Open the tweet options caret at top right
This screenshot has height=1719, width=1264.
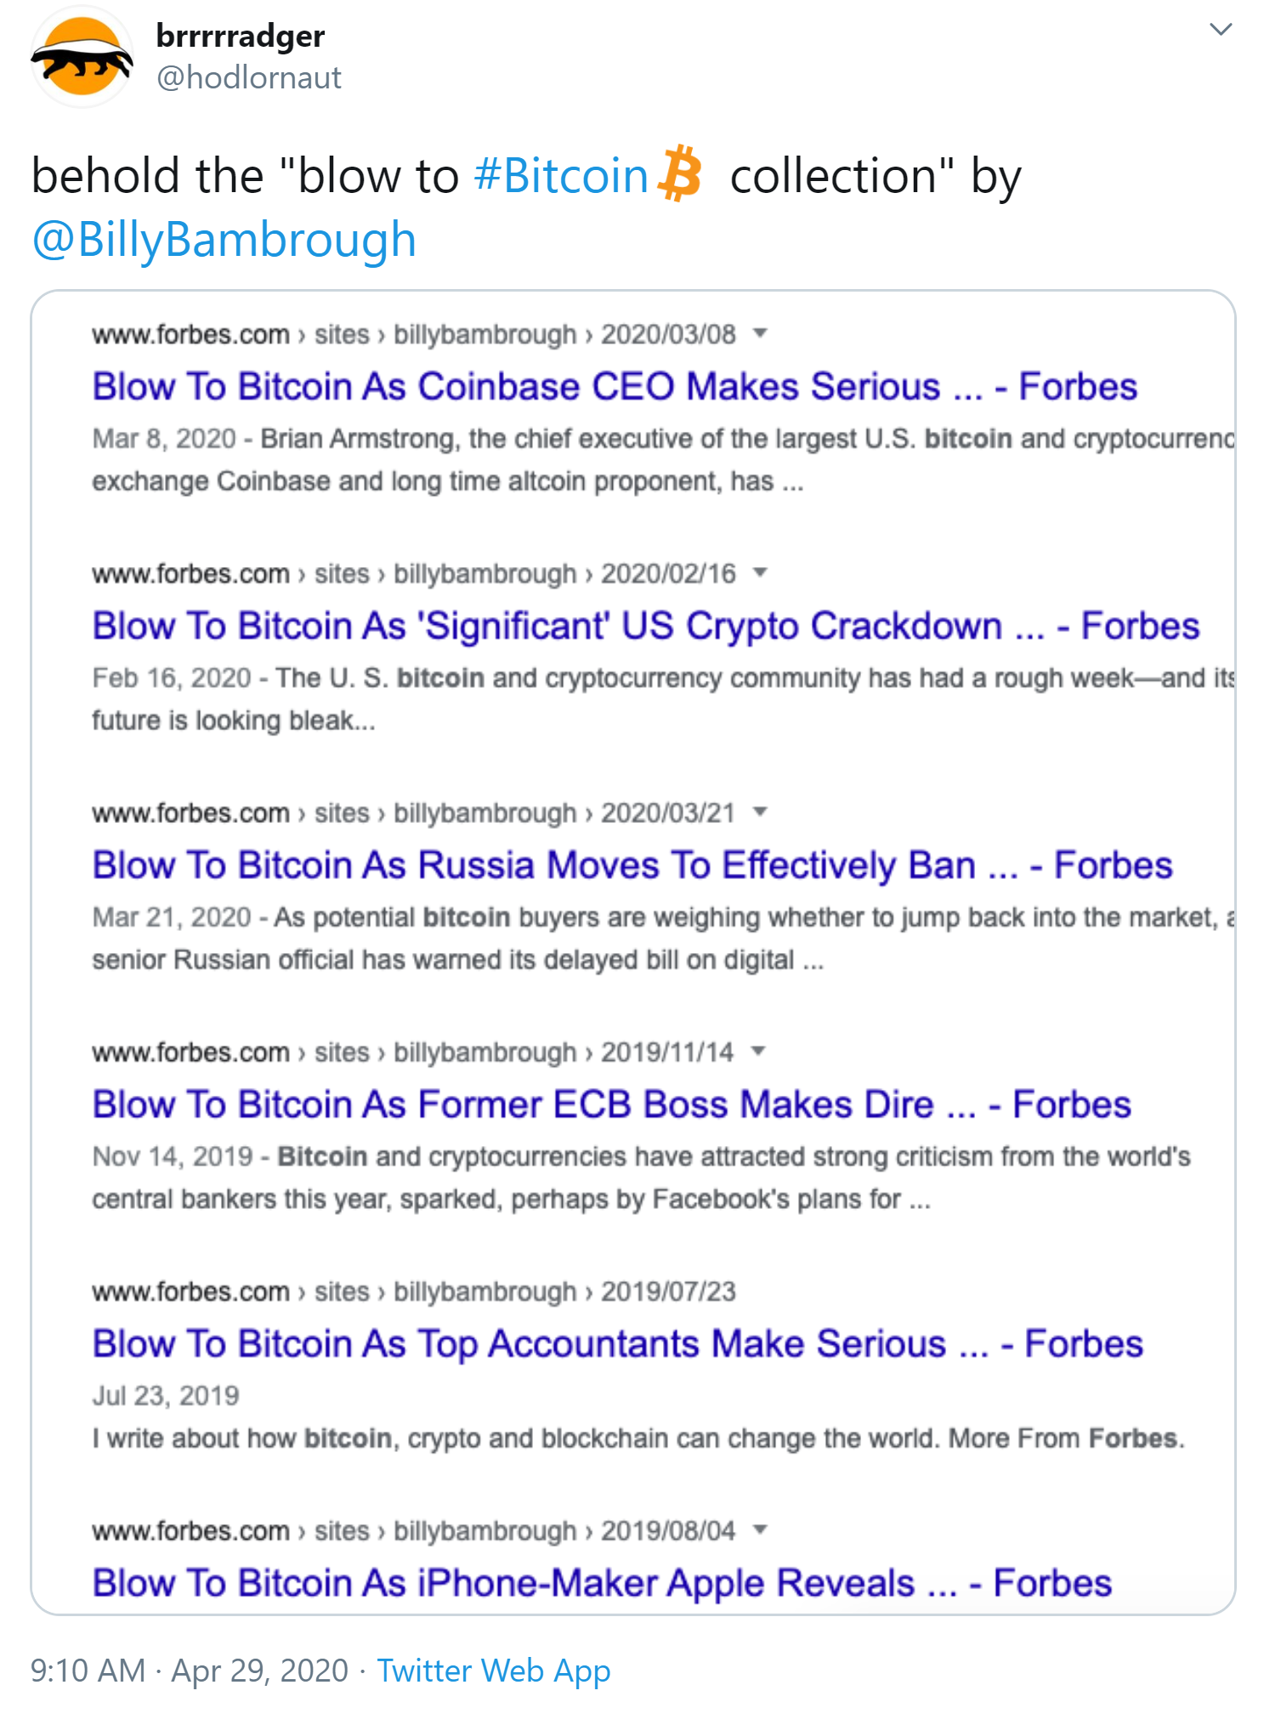[x=1221, y=29]
